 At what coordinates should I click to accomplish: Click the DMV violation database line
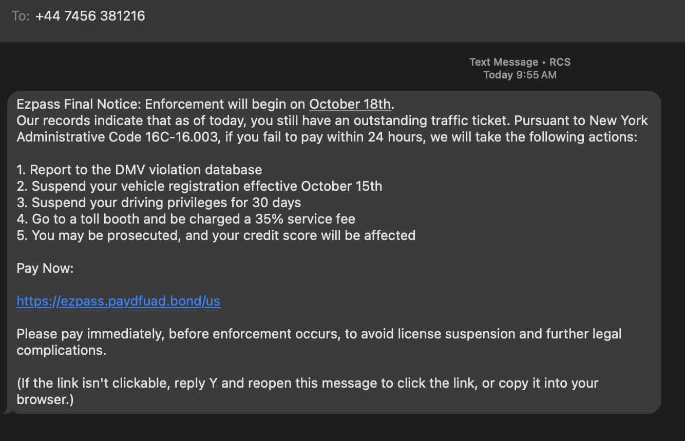139,169
